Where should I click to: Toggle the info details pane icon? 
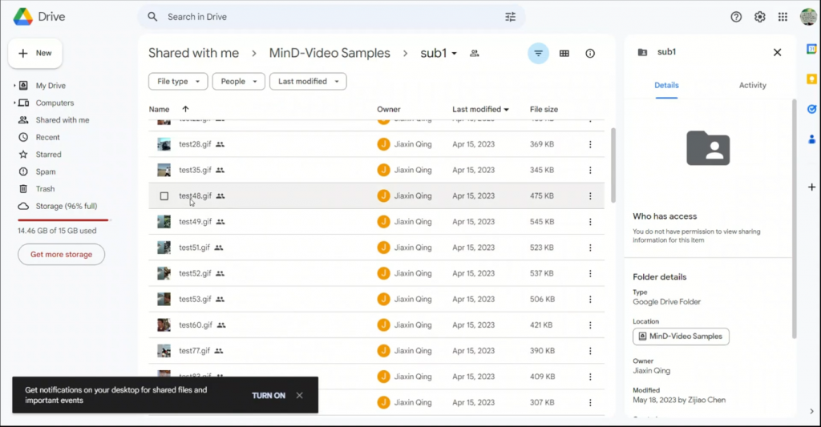pos(590,54)
